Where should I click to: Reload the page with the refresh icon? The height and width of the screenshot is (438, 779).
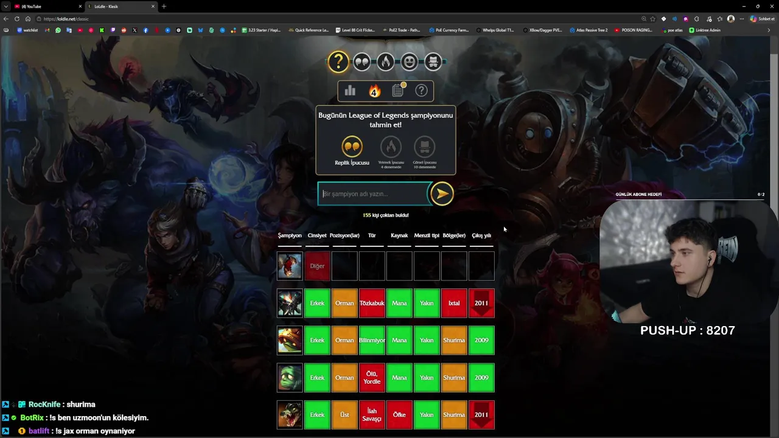point(17,19)
